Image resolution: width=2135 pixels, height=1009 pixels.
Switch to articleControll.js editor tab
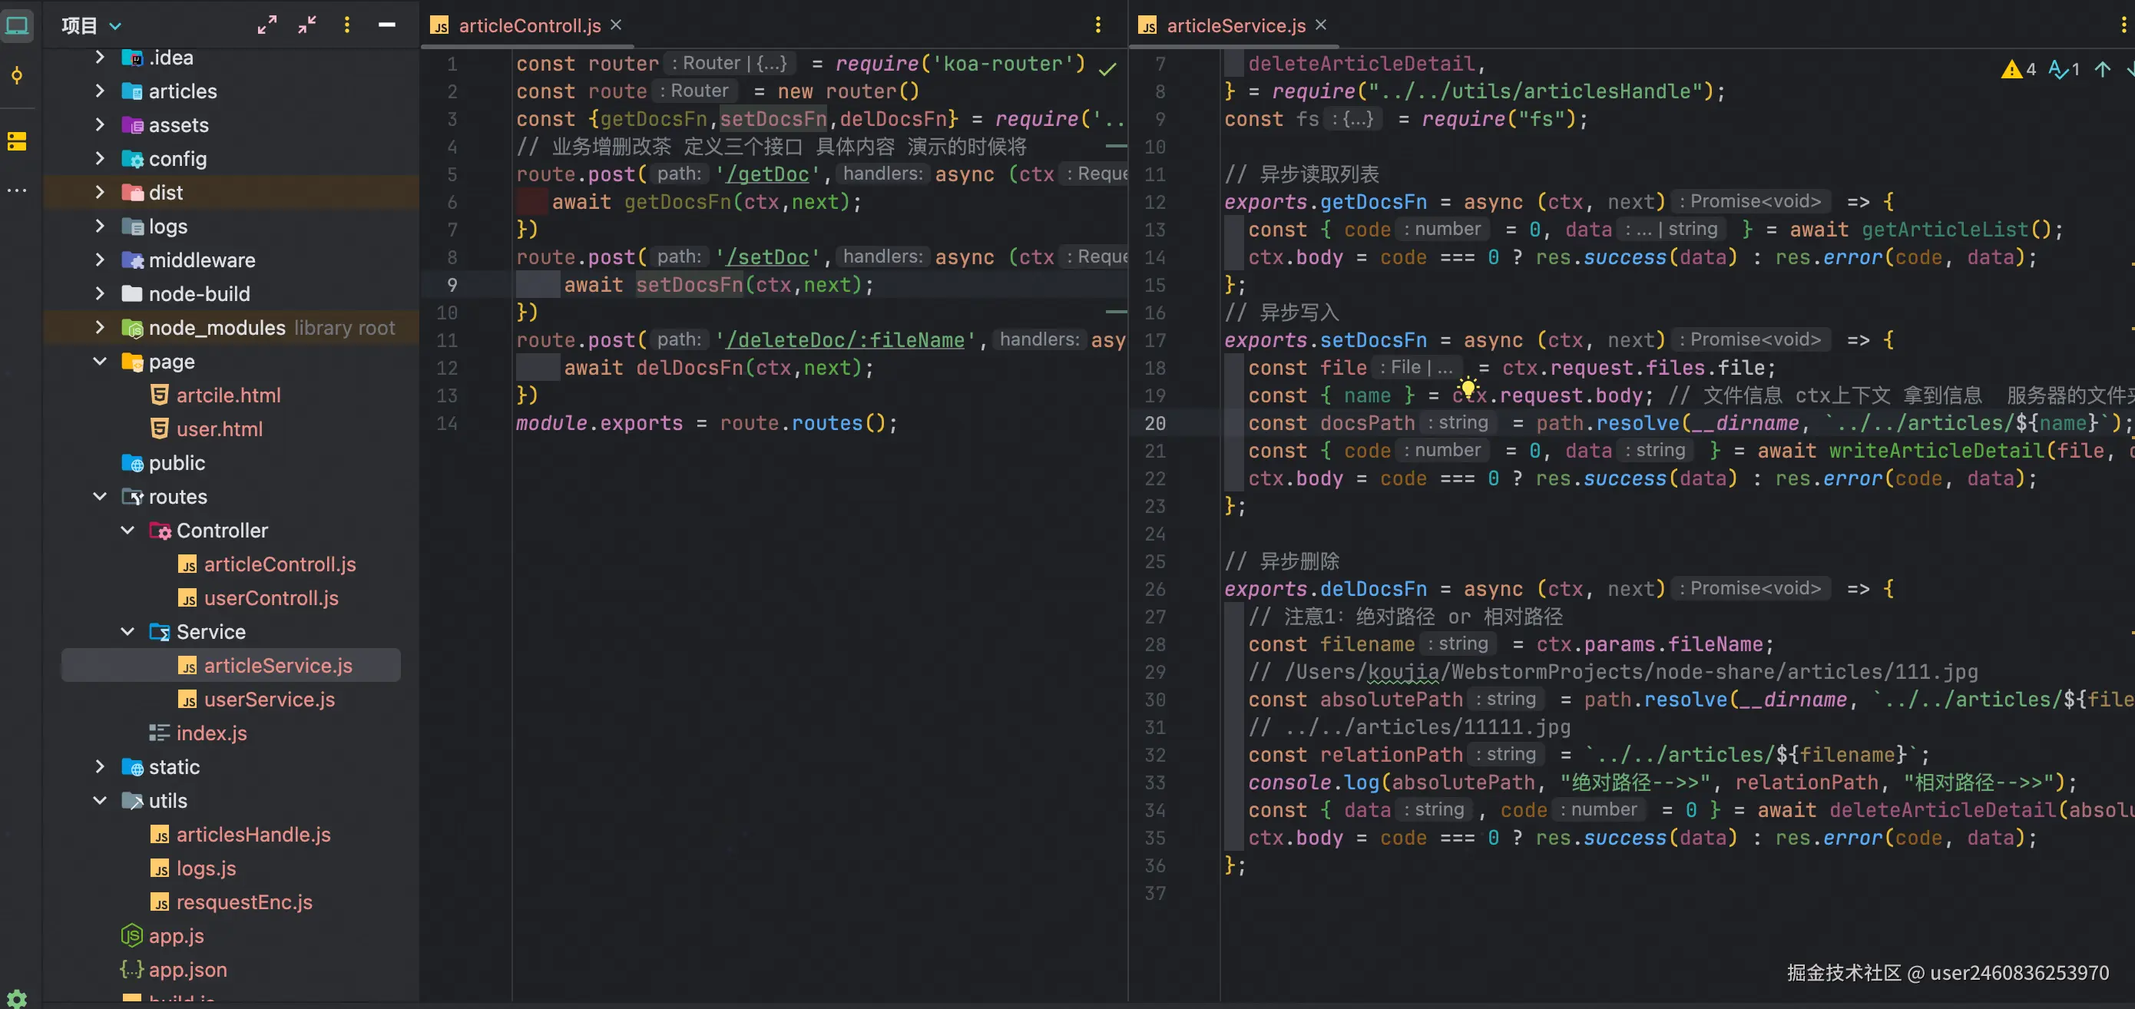pos(529,25)
